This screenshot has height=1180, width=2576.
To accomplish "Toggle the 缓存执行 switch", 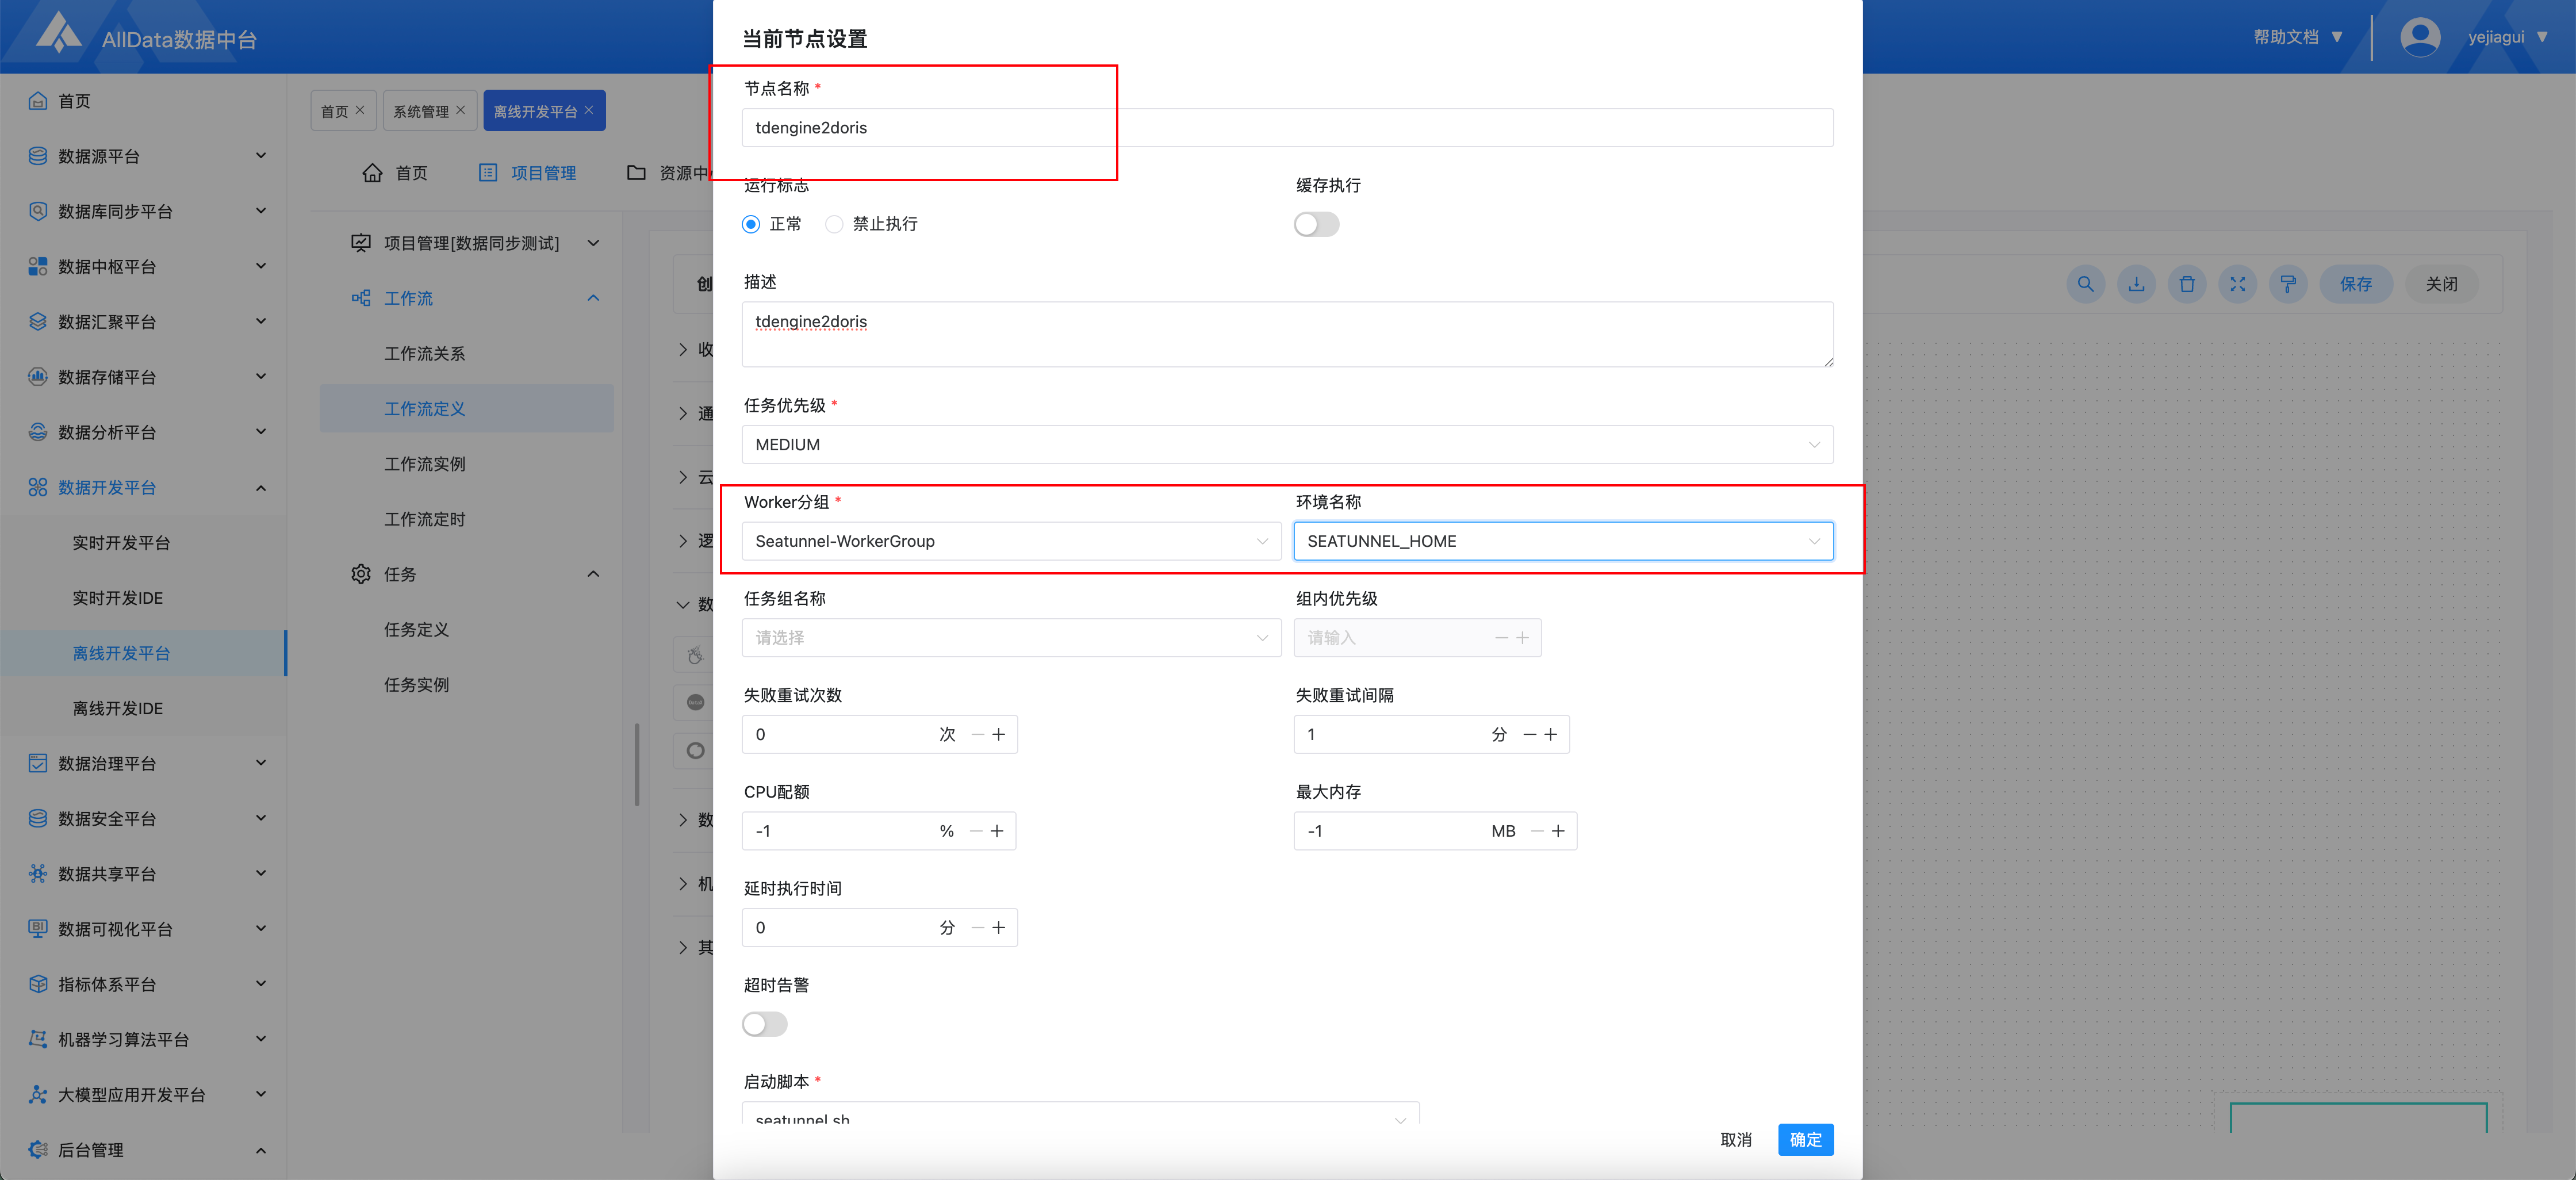I will [x=1316, y=224].
